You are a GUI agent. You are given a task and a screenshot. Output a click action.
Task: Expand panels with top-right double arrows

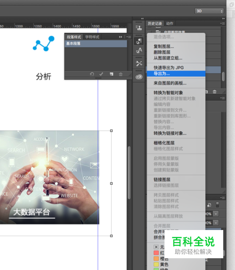(223, 19)
